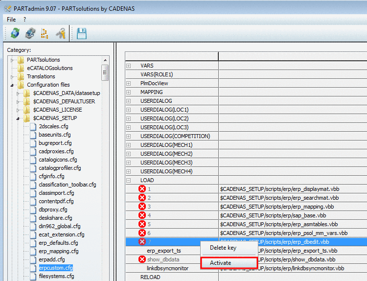Click sap_base.vbb path value
This screenshot has height=281, width=367.
(x=273, y=215)
